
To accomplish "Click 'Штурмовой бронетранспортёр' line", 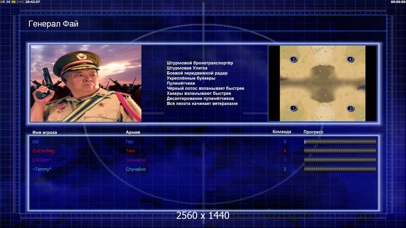I will coord(200,63).
